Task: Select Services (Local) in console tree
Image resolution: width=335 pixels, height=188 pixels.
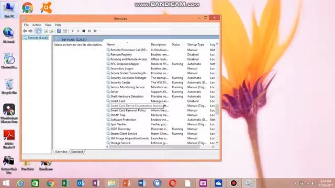Action: click(36, 38)
